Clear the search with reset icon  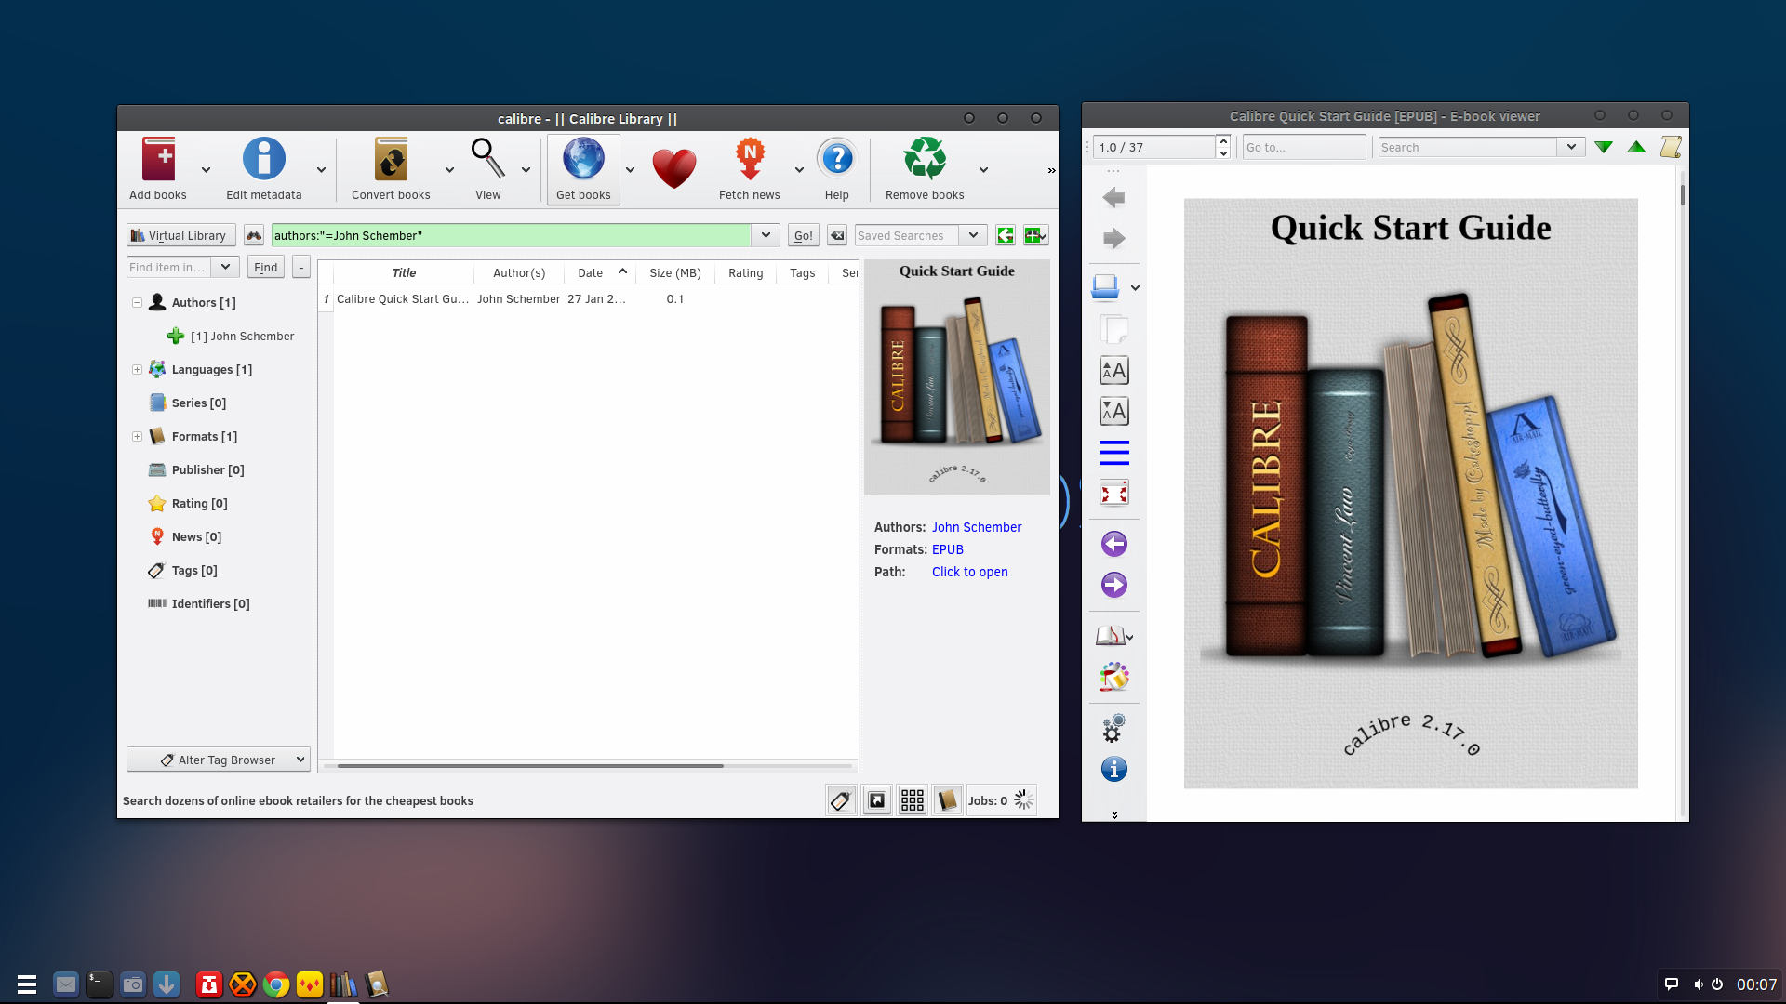[x=837, y=236]
